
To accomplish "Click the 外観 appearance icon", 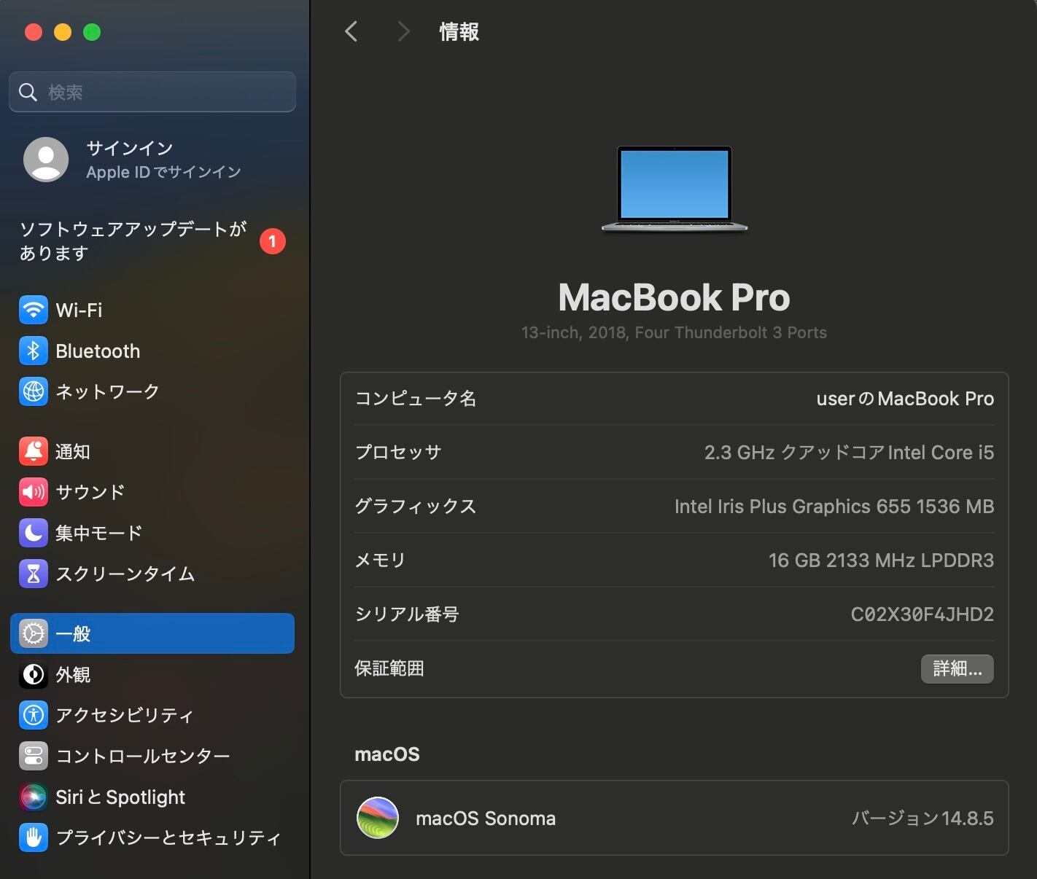I will click(x=34, y=674).
